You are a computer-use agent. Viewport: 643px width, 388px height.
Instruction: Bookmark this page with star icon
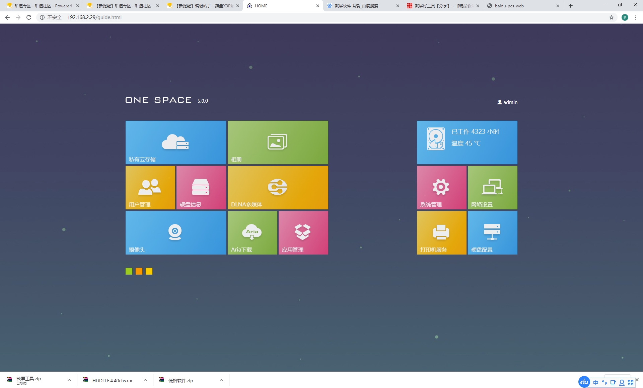click(x=612, y=17)
